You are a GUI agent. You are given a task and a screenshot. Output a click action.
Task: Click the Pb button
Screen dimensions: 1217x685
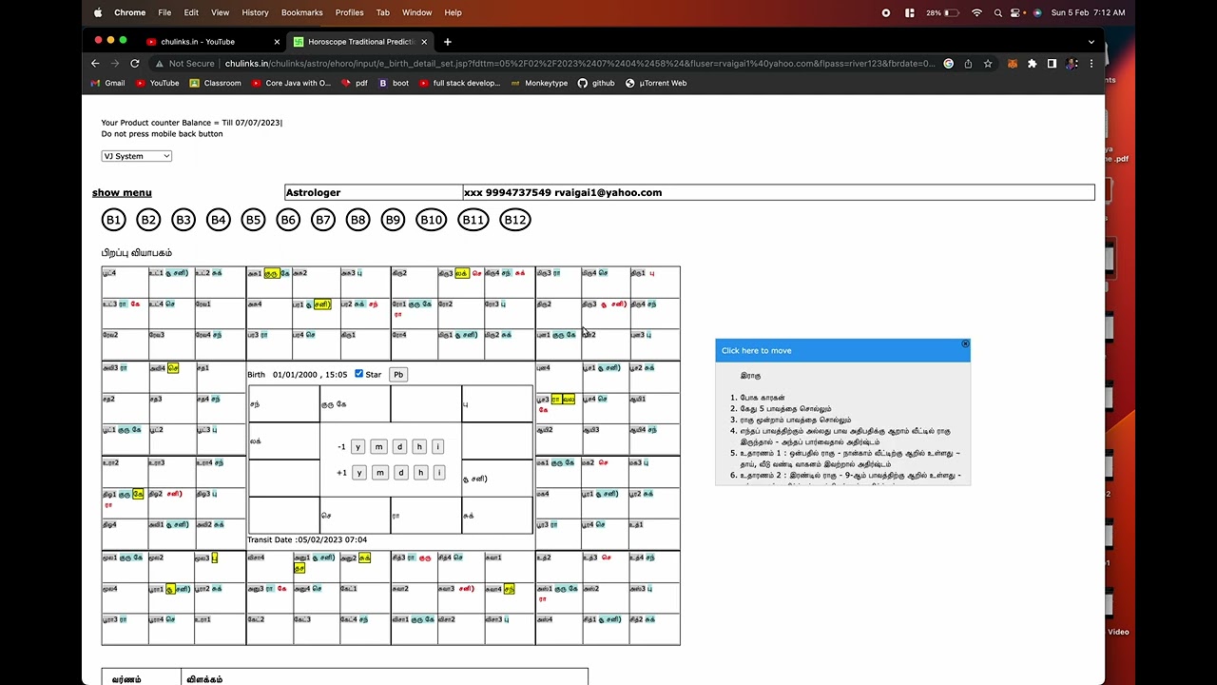pos(398,375)
